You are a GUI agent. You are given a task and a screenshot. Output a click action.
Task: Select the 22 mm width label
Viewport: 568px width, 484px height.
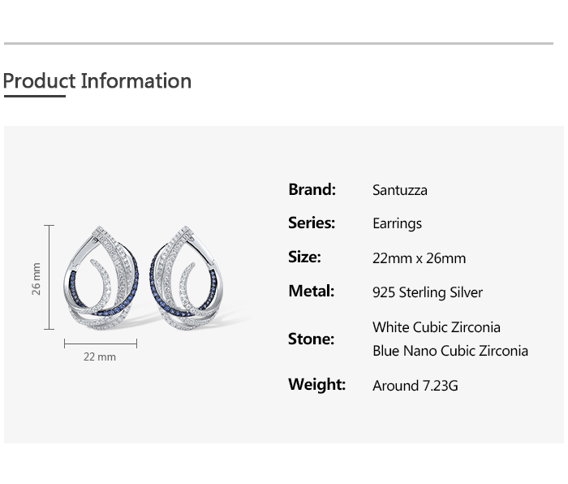100,357
